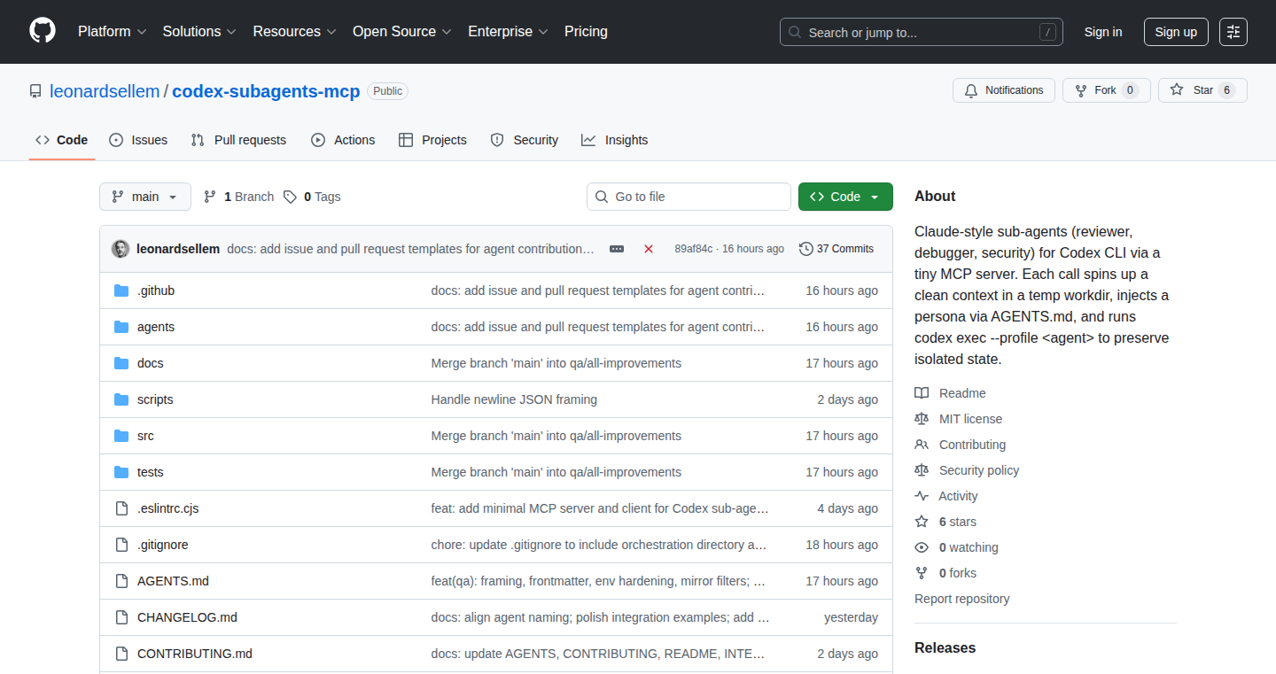1276x674 pixels.
Task: Open the CONTRIBUTING.md file
Action: 195,654
